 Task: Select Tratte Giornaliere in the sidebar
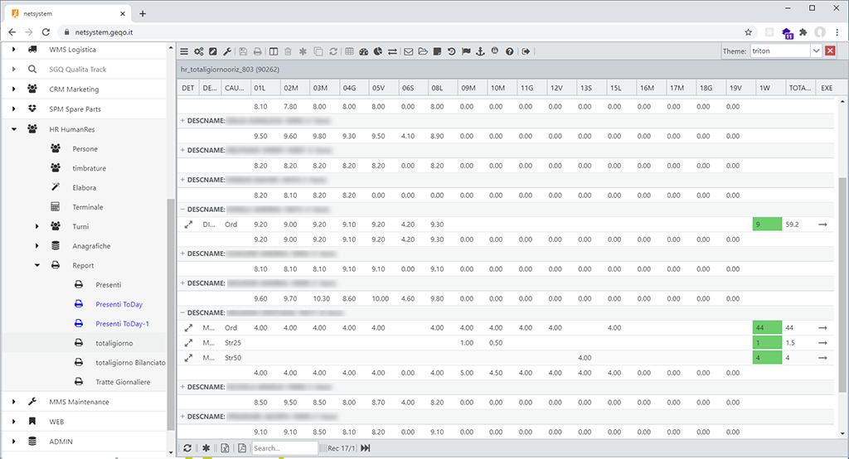pyautogui.click(x=123, y=382)
